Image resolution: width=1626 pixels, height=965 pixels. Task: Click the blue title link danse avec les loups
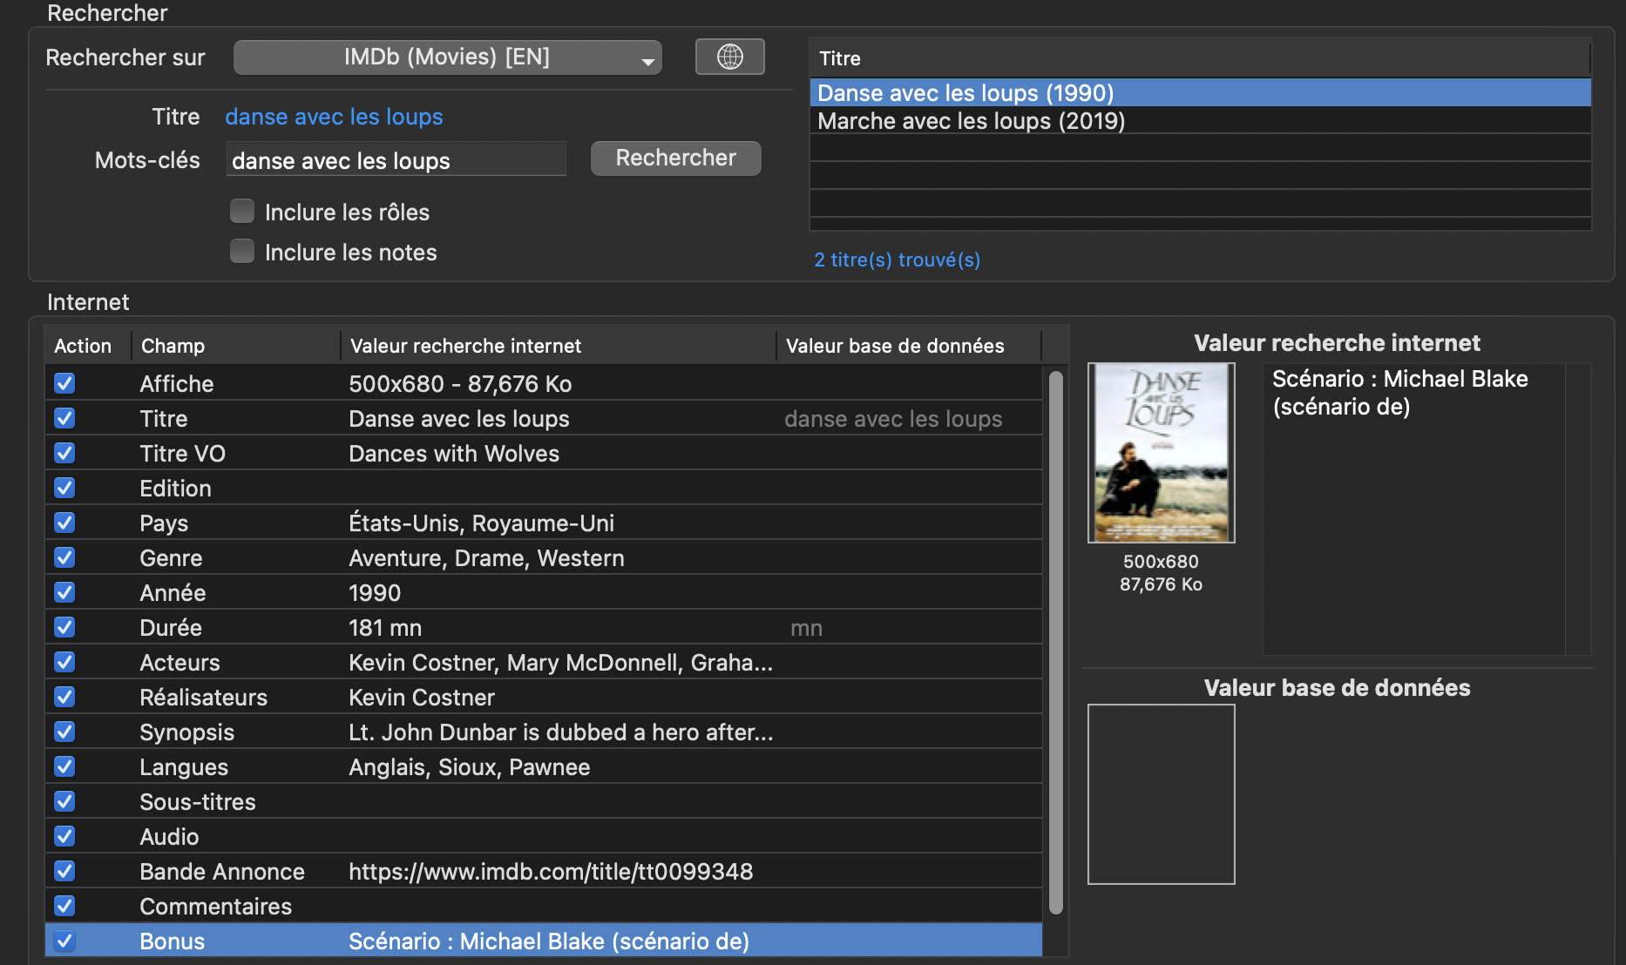click(334, 117)
